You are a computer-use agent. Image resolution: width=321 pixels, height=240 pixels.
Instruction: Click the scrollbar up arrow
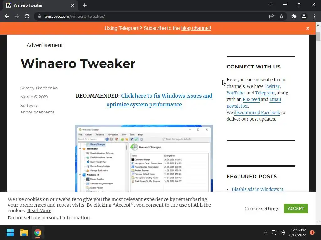[x=318, y=25]
